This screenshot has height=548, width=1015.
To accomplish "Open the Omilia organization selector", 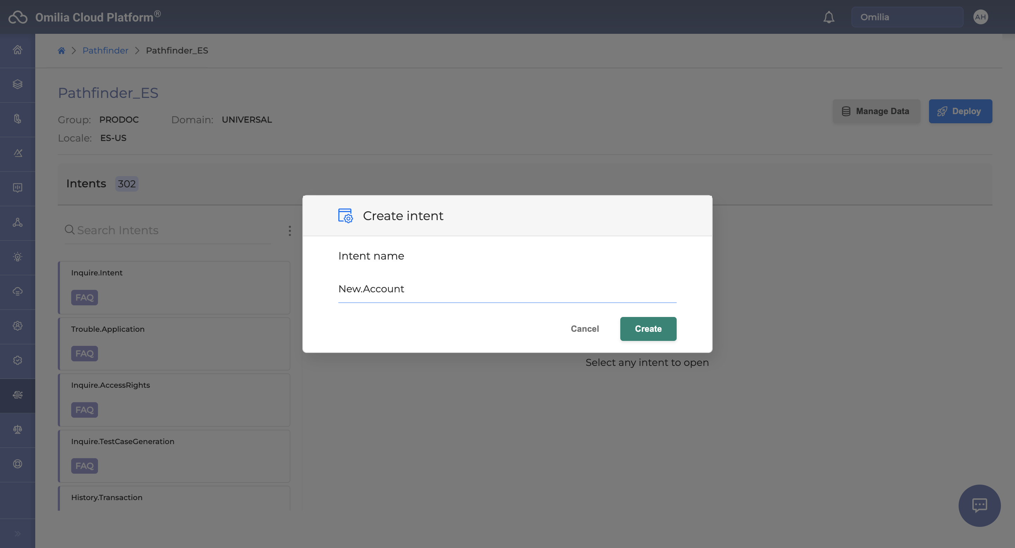I will (x=907, y=17).
